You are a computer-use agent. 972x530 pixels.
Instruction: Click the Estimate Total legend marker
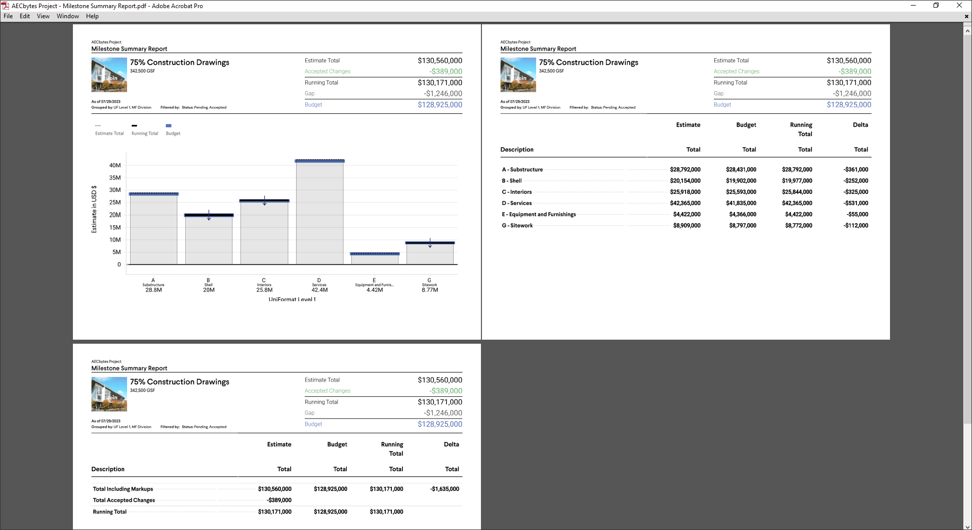point(98,126)
